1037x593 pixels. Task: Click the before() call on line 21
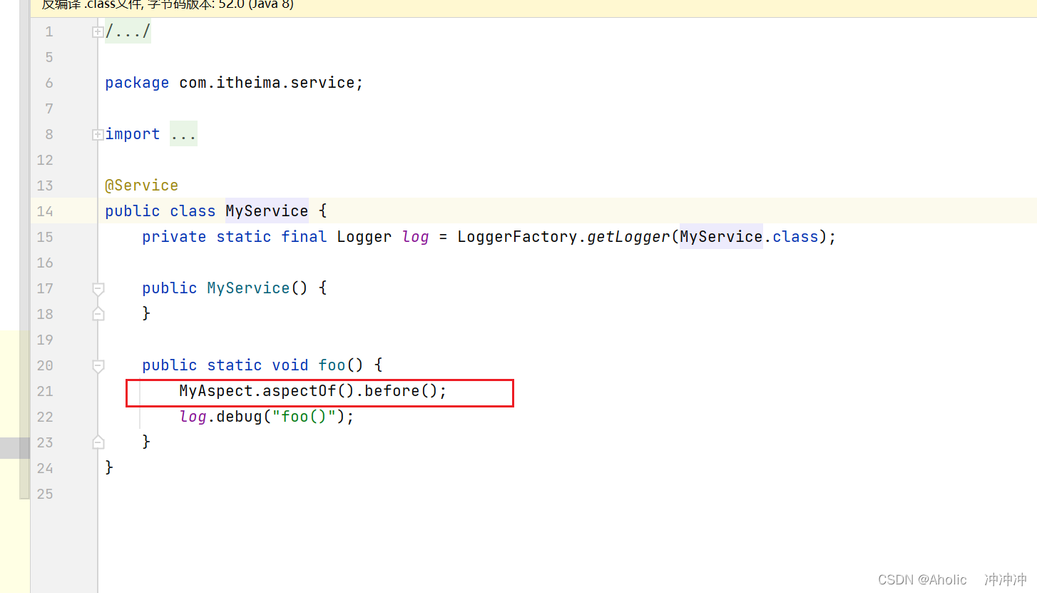tap(401, 391)
